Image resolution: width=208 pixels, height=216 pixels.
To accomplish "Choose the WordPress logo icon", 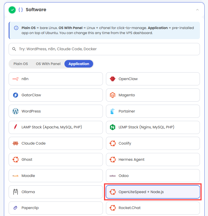I will tap(15, 111).
